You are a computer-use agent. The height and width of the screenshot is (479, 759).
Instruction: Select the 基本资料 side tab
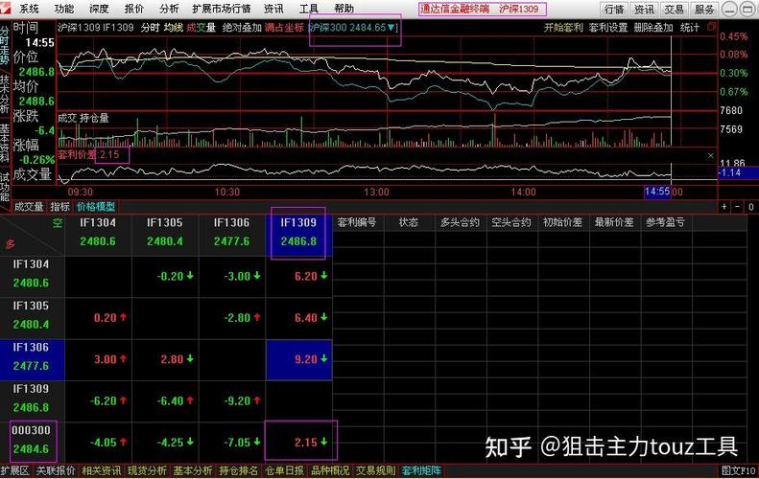point(5,144)
